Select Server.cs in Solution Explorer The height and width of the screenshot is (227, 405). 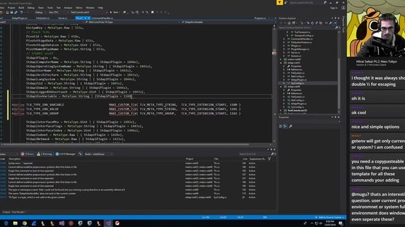[x=296, y=52]
